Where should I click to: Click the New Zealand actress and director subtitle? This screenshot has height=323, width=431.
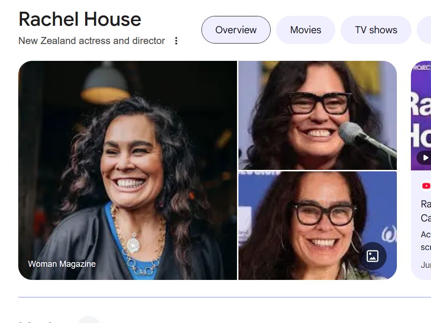pos(92,41)
